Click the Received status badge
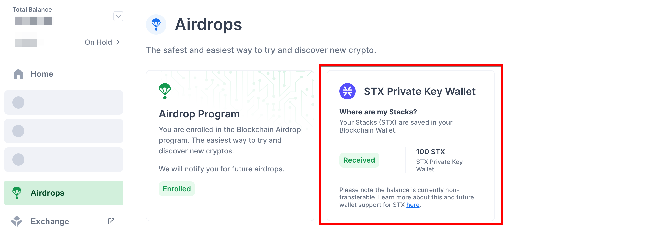The width and height of the screenshot is (648, 238). click(359, 160)
